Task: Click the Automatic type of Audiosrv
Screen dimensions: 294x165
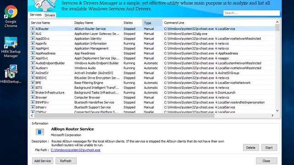Action: [x=151, y=68]
